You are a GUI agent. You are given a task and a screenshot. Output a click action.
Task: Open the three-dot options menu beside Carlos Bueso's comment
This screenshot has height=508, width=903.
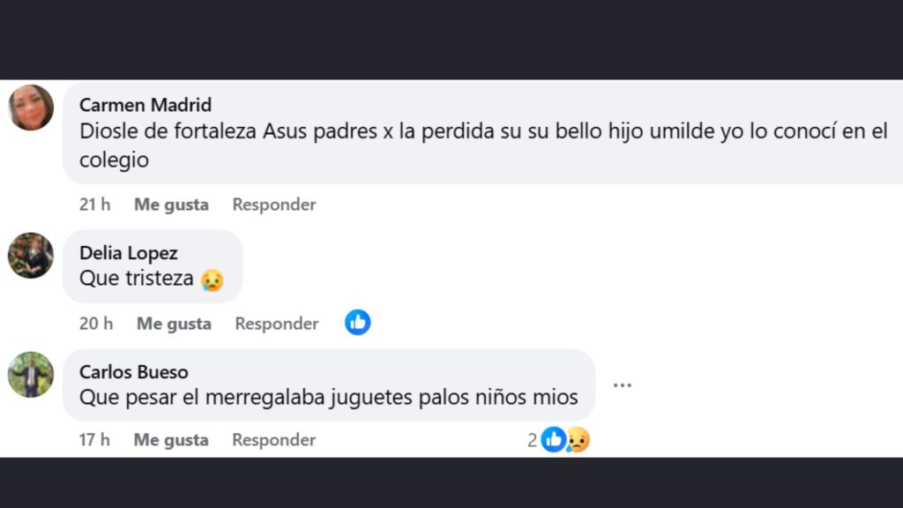[623, 385]
